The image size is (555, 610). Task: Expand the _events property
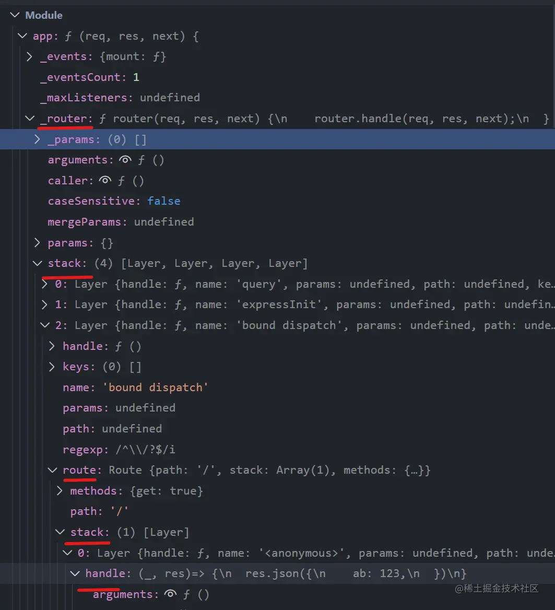tap(29, 56)
